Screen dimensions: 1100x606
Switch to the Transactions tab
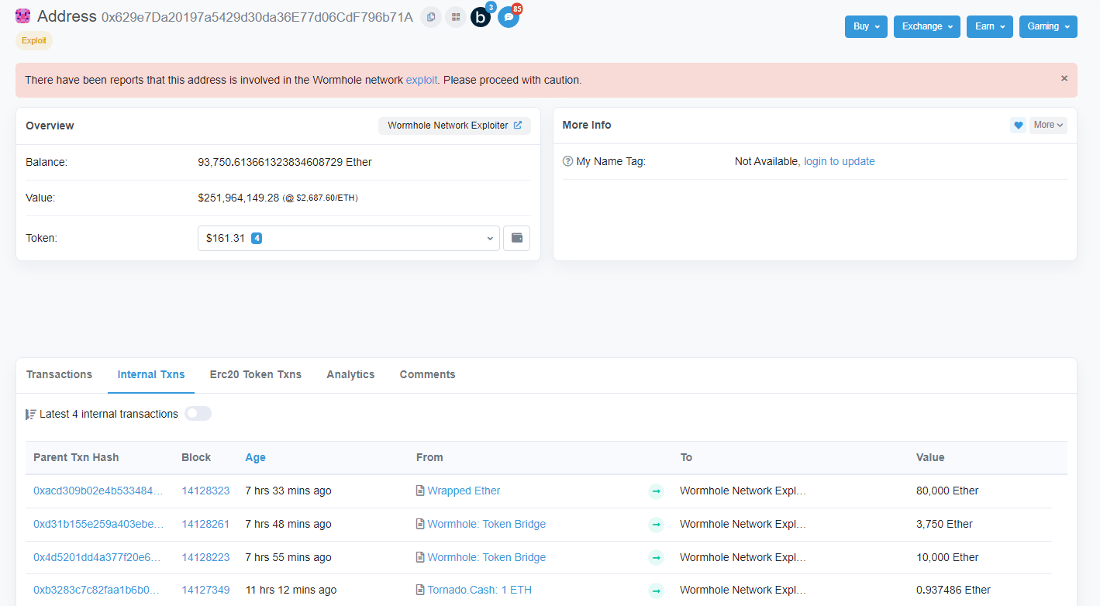coord(59,374)
